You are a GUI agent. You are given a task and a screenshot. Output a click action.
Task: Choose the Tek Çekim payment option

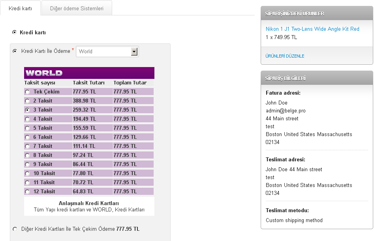point(27,92)
